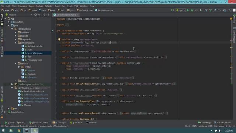Open the Navigate menu
The width and height of the screenshot is (236, 133).
(x=22, y=6)
